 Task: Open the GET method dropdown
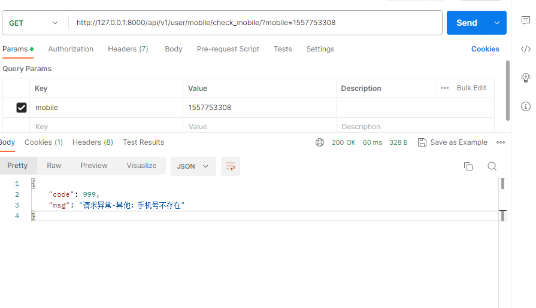point(34,23)
